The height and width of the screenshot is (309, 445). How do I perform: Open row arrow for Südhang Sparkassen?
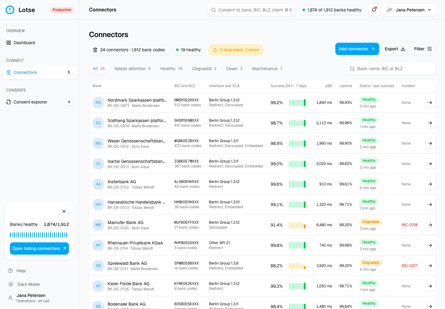(430, 123)
